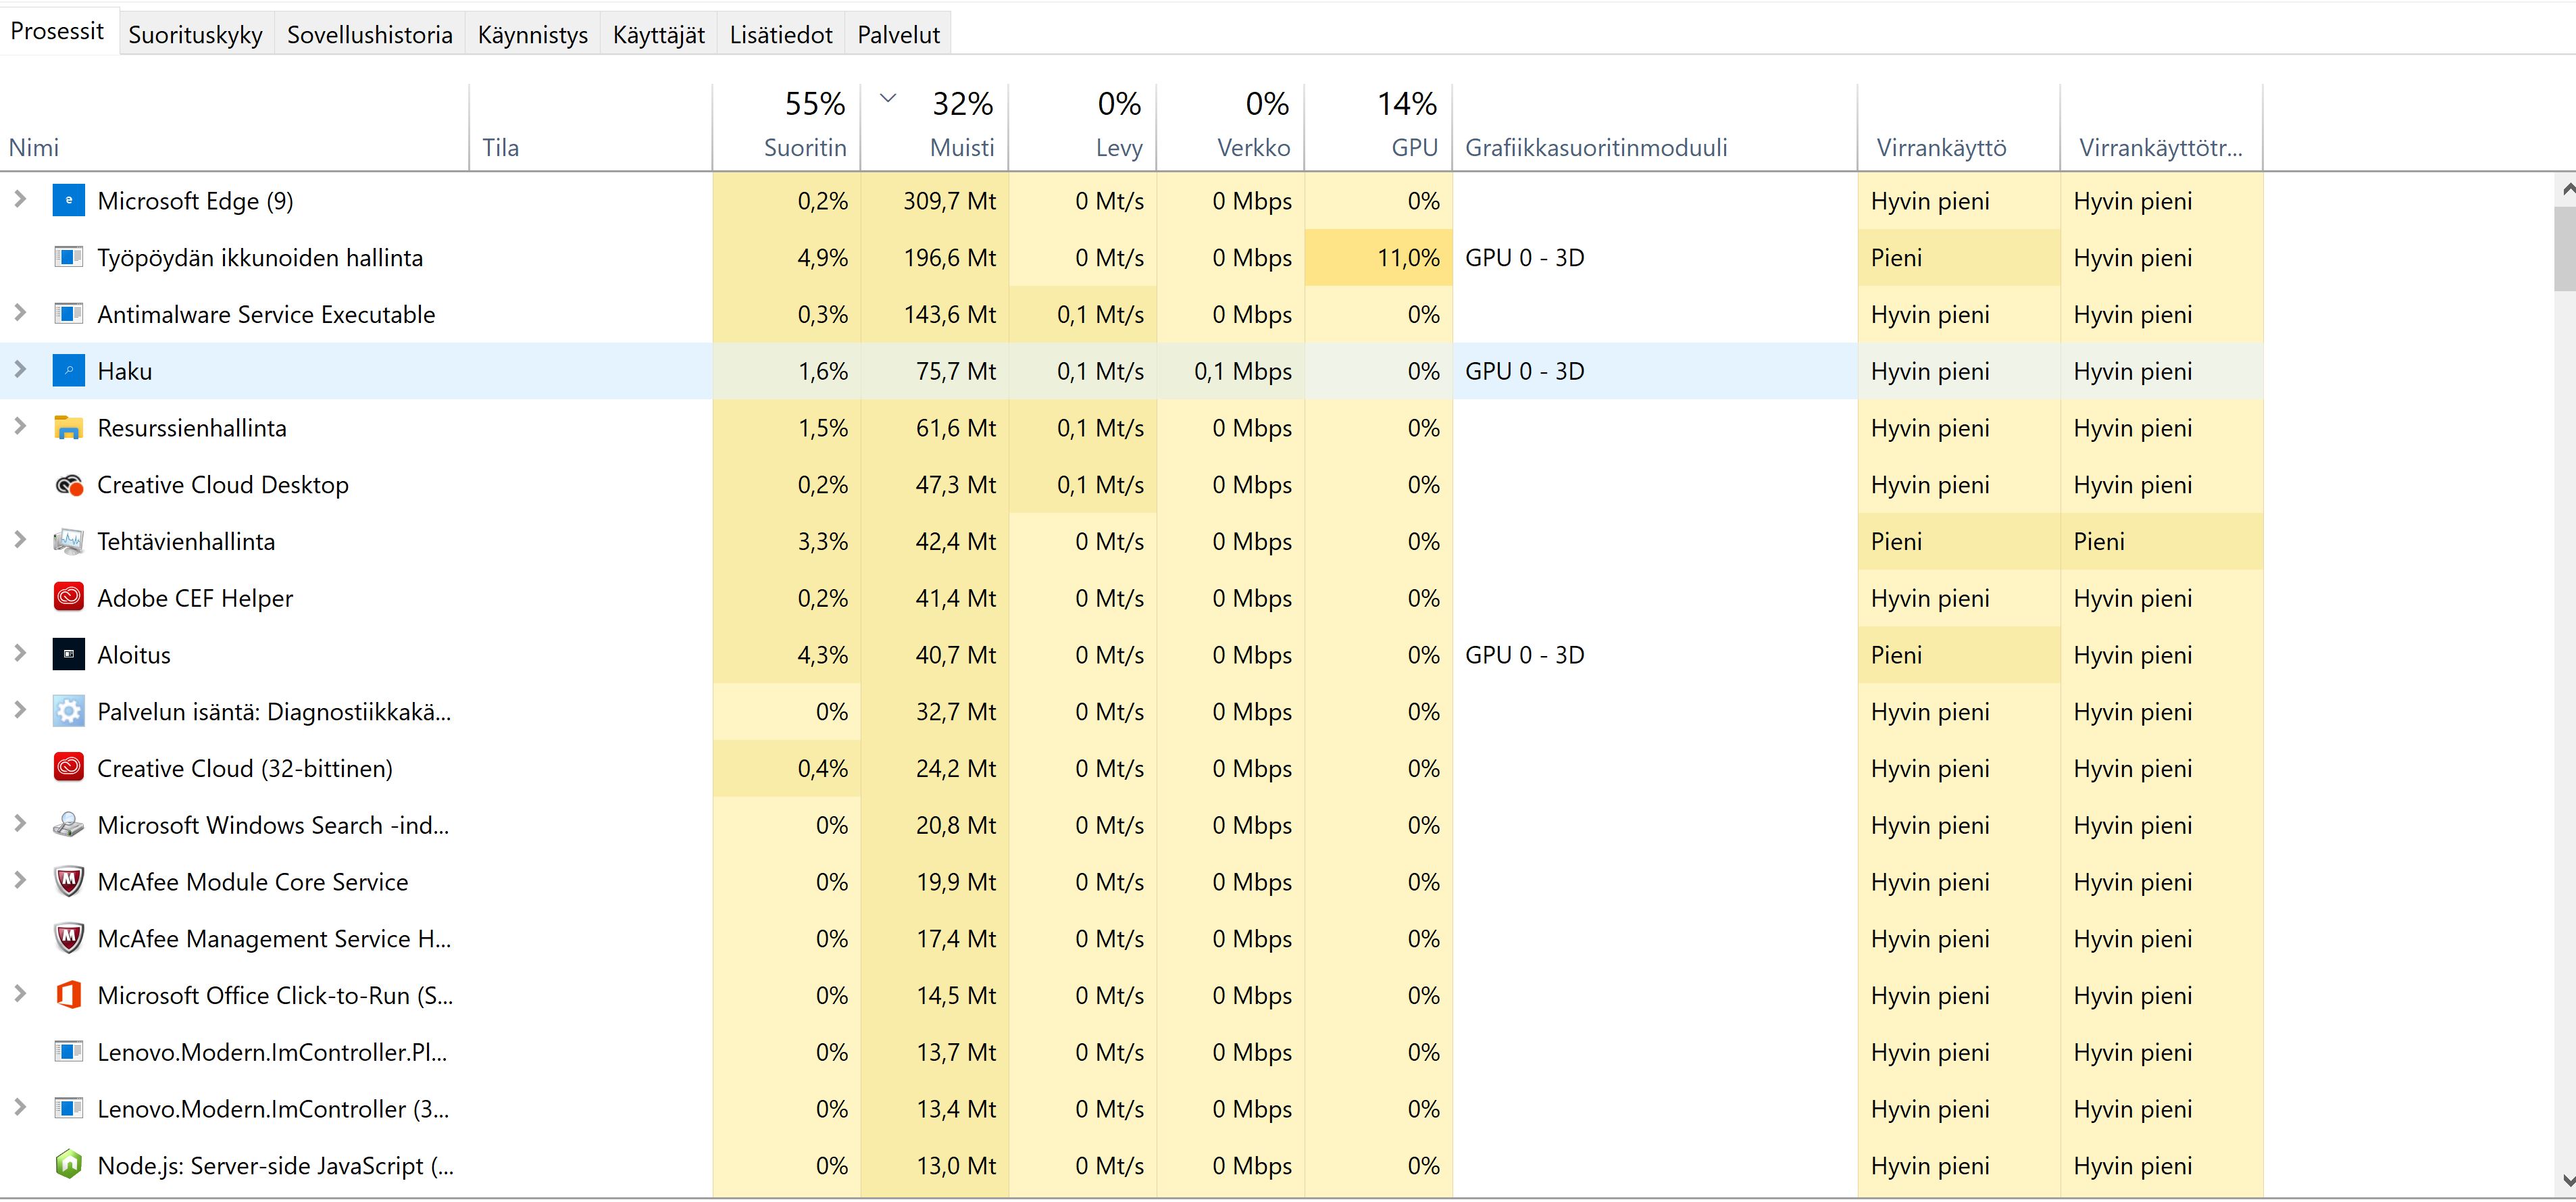
Task: Click the Resurssienhallinta folder icon
Action: coord(68,428)
